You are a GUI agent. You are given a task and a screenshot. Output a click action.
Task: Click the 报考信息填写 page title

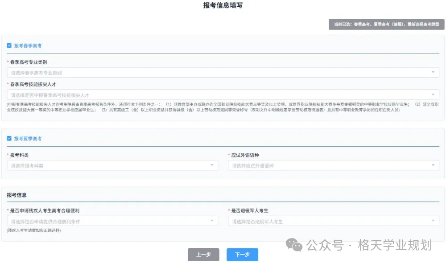click(223, 5)
